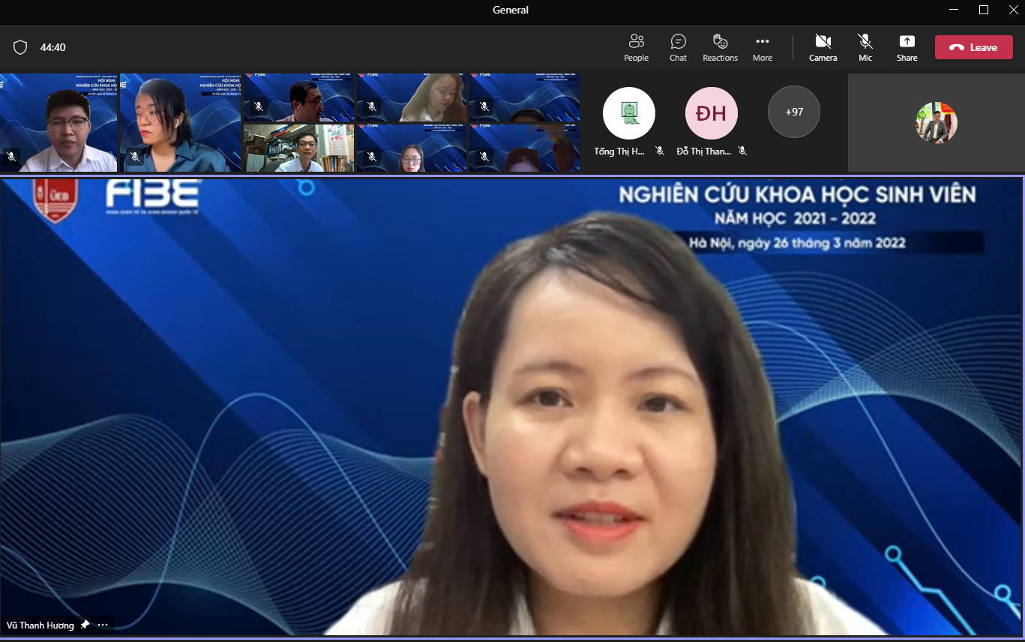Unmute the Mic
Viewport: 1025px width, 642px height.
point(865,47)
